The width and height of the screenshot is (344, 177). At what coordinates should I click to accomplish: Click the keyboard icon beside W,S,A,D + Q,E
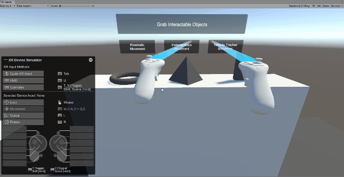(59, 109)
